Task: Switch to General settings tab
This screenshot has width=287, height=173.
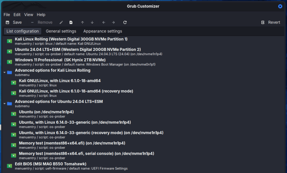Action: point(61,31)
